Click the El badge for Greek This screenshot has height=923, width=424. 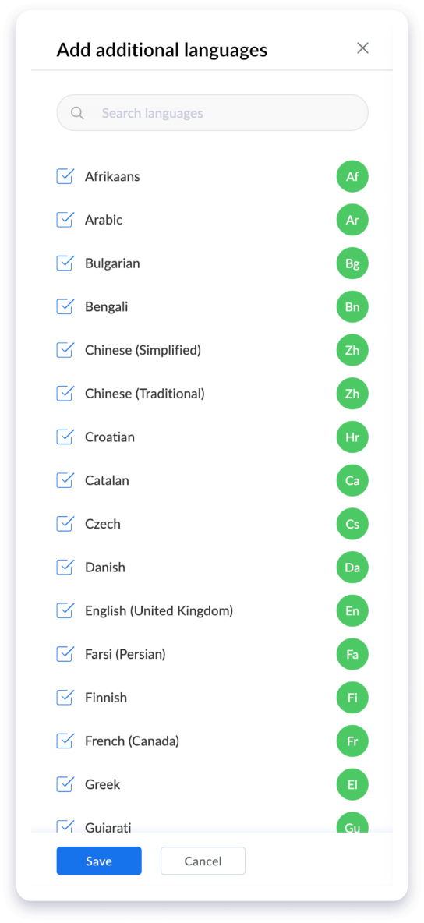coord(352,785)
